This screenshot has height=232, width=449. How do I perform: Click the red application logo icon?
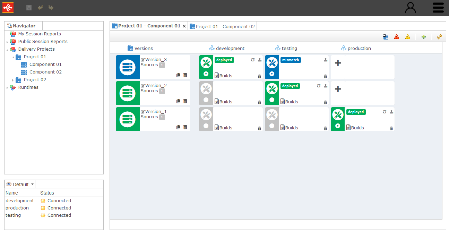pyautogui.click(x=8, y=7)
